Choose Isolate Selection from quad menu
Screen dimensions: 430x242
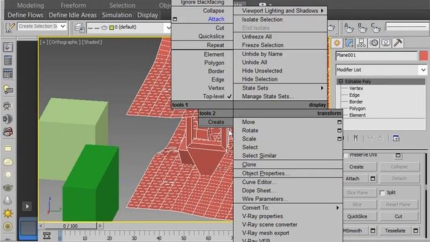[262, 19]
